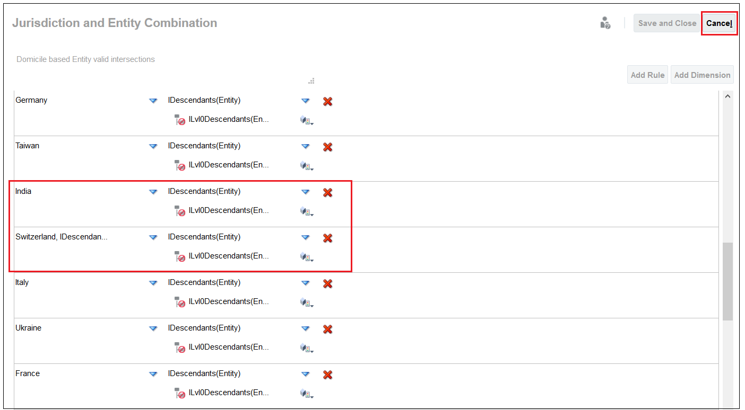Click the scrollbar up arrow

tap(727, 96)
